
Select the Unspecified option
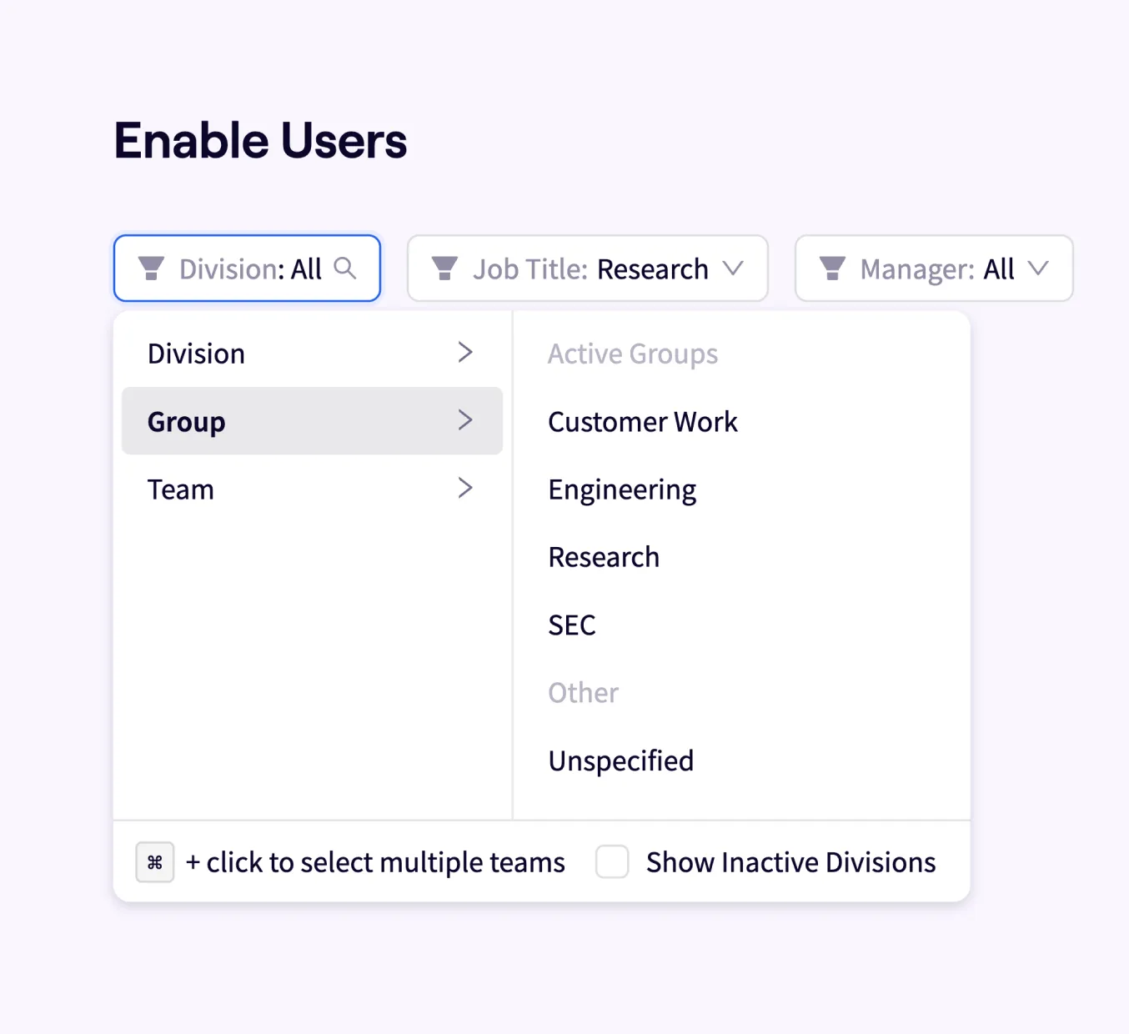621,760
